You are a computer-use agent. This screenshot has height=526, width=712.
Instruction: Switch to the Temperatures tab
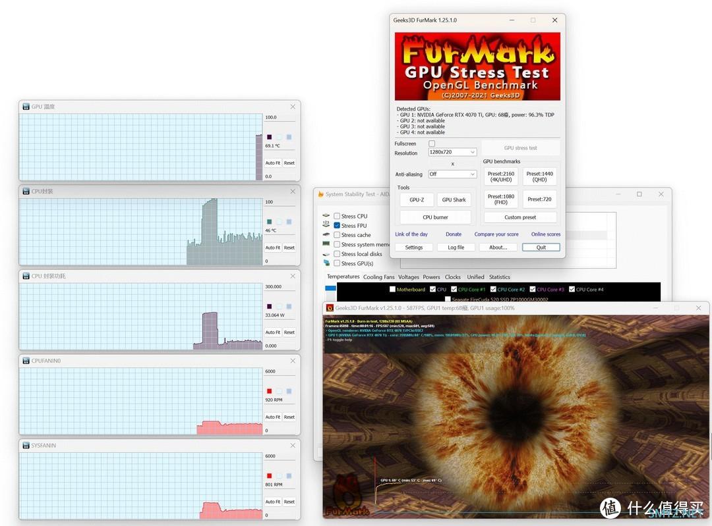tap(343, 276)
